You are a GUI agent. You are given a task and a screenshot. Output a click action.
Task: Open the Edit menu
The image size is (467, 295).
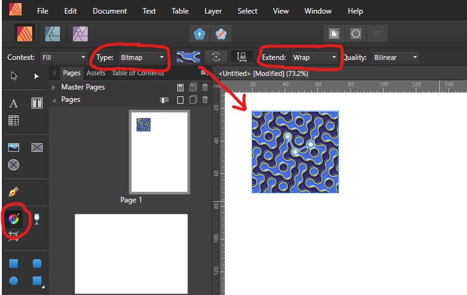(70, 11)
